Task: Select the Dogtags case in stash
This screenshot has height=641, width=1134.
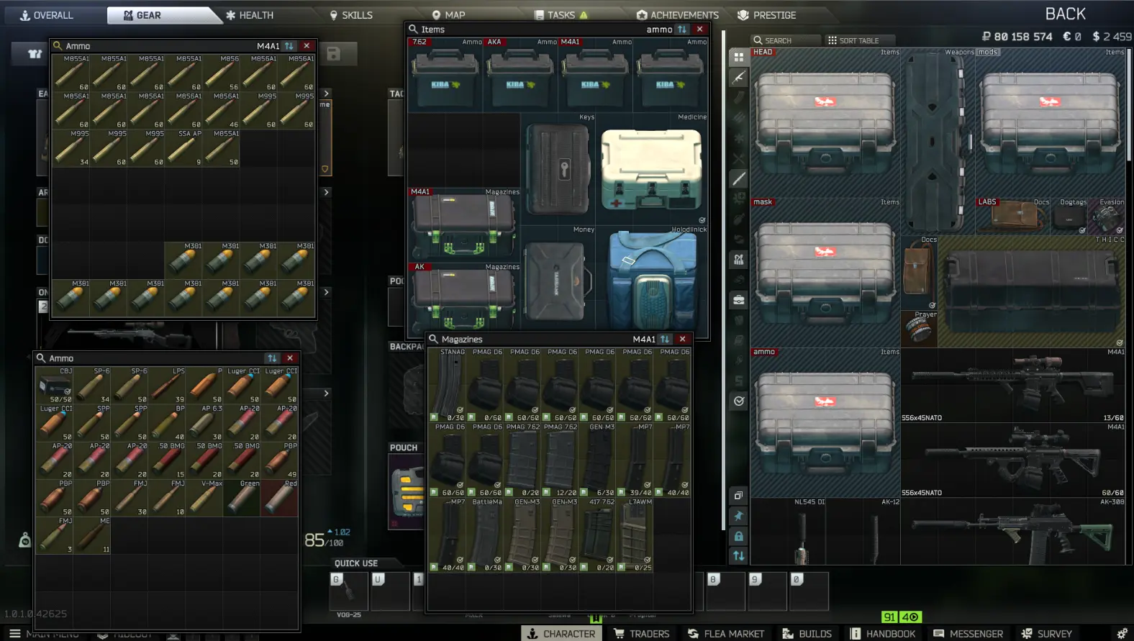Action: [1069, 216]
